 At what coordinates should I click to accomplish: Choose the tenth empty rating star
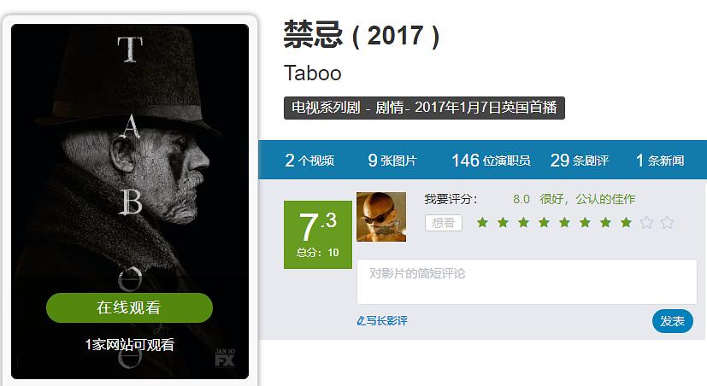pyautogui.click(x=667, y=222)
